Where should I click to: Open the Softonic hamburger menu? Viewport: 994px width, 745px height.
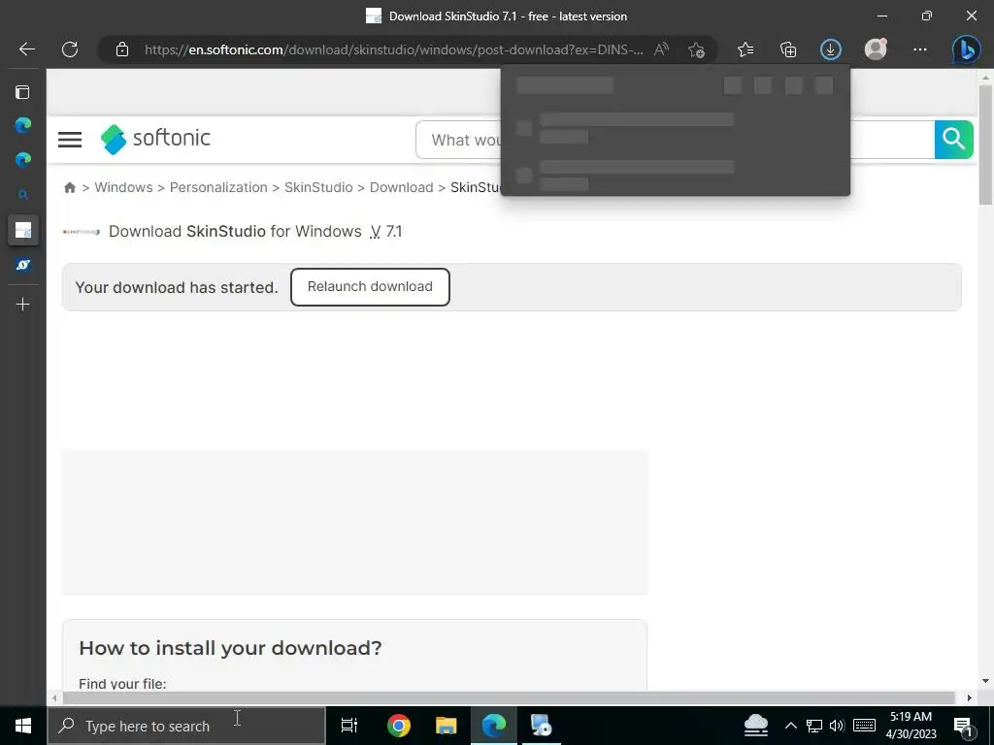point(70,140)
